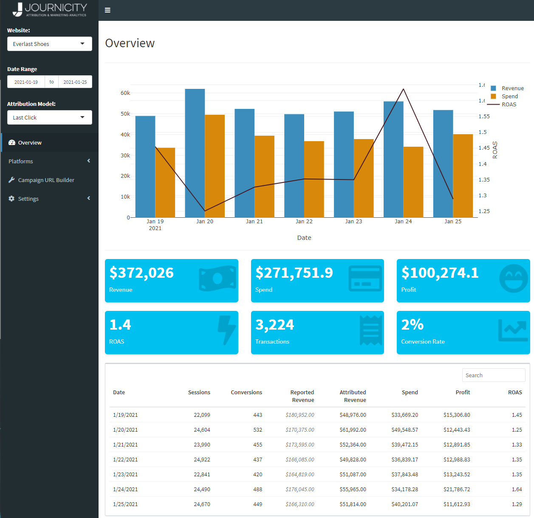Click the smiley face icon on Profit card
Viewport: 534px width, 518px height.
(x=514, y=279)
